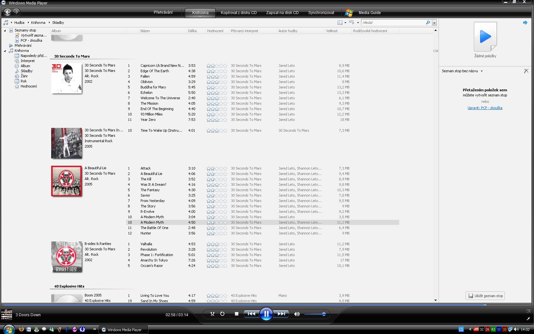Open dropdown arrow under Knihovna tab
Screen dimensions: 534x334
200,17
